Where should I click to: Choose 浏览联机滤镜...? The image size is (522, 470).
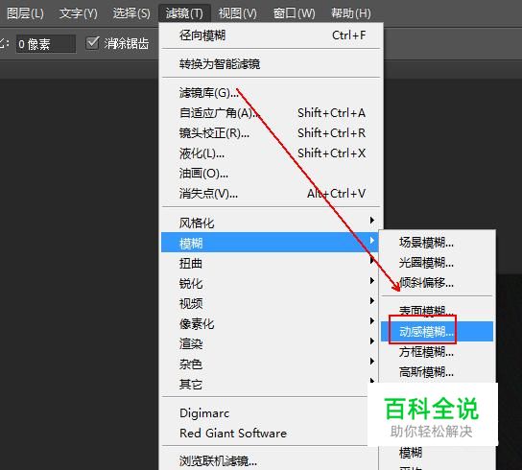pos(270,460)
